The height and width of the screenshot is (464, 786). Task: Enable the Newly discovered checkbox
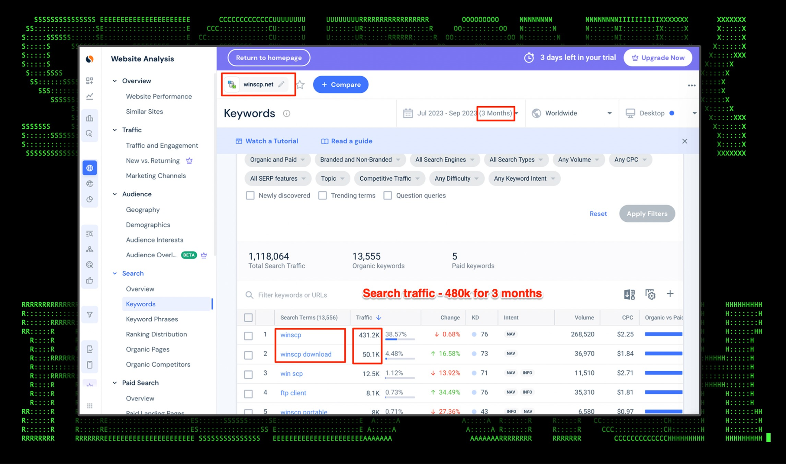[250, 196]
